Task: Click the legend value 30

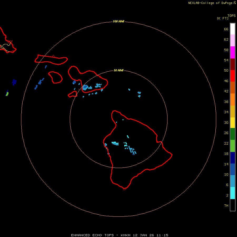Action: point(226,122)
